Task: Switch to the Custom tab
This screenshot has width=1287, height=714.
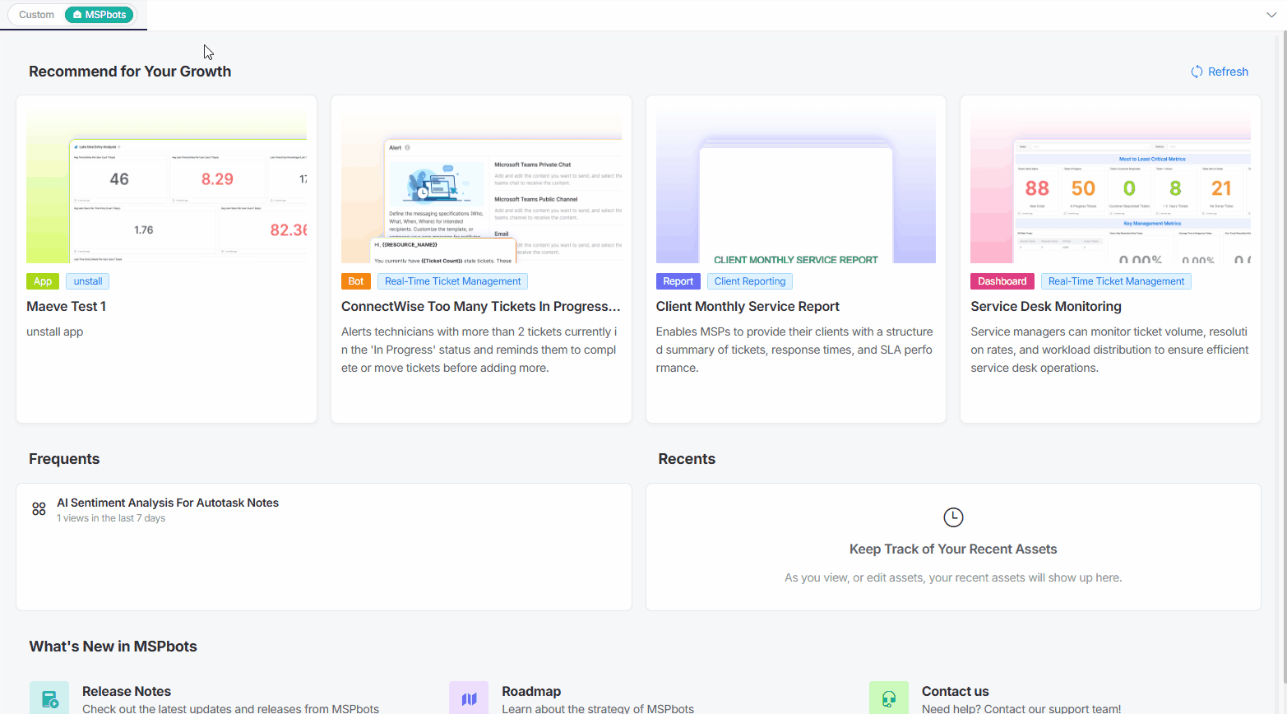Action: tap(35, 14)
